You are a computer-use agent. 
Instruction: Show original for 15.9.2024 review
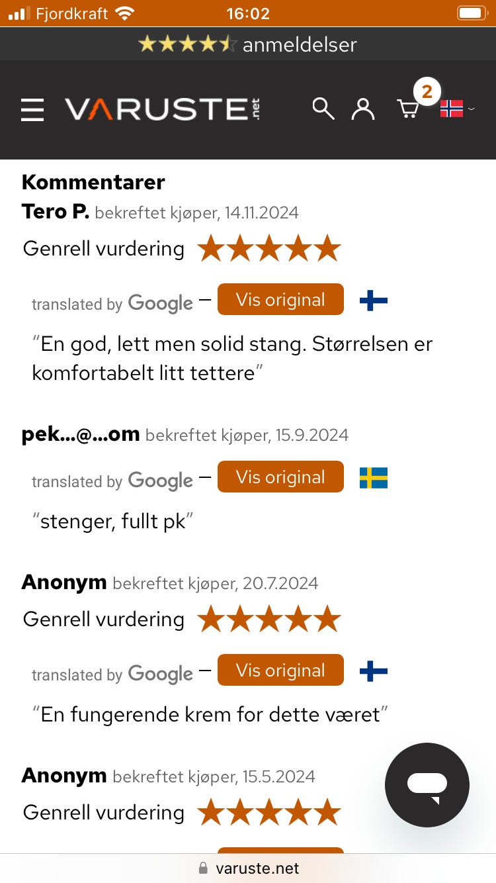280,477
